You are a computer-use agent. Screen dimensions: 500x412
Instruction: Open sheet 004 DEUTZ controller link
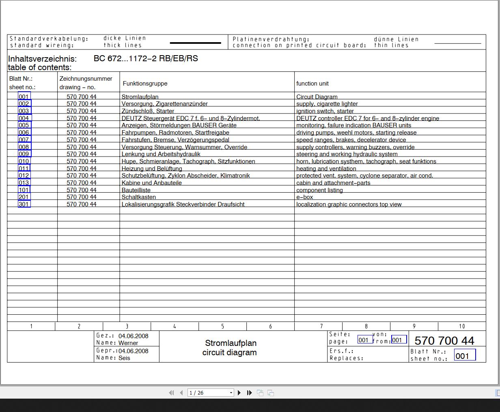point(24,118)
